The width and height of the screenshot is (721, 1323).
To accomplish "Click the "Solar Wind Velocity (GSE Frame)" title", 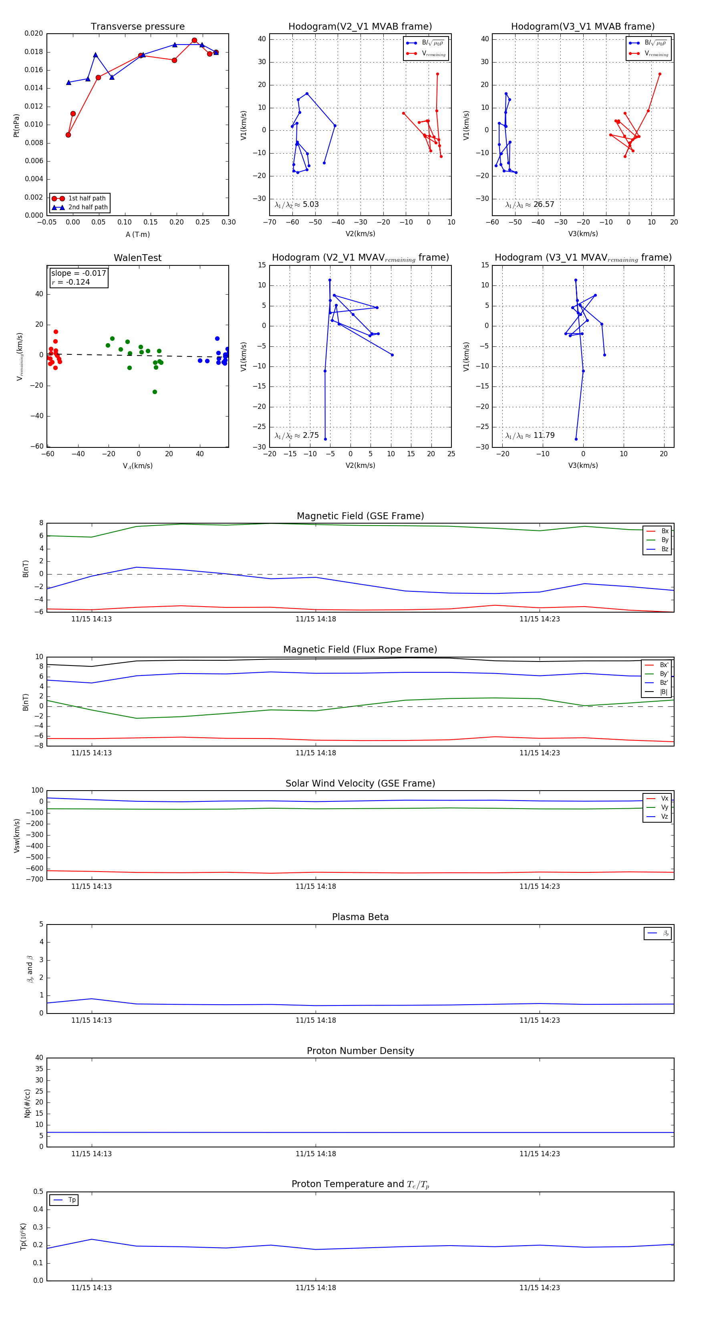I will pyautogui.click(x=360, y=783).
